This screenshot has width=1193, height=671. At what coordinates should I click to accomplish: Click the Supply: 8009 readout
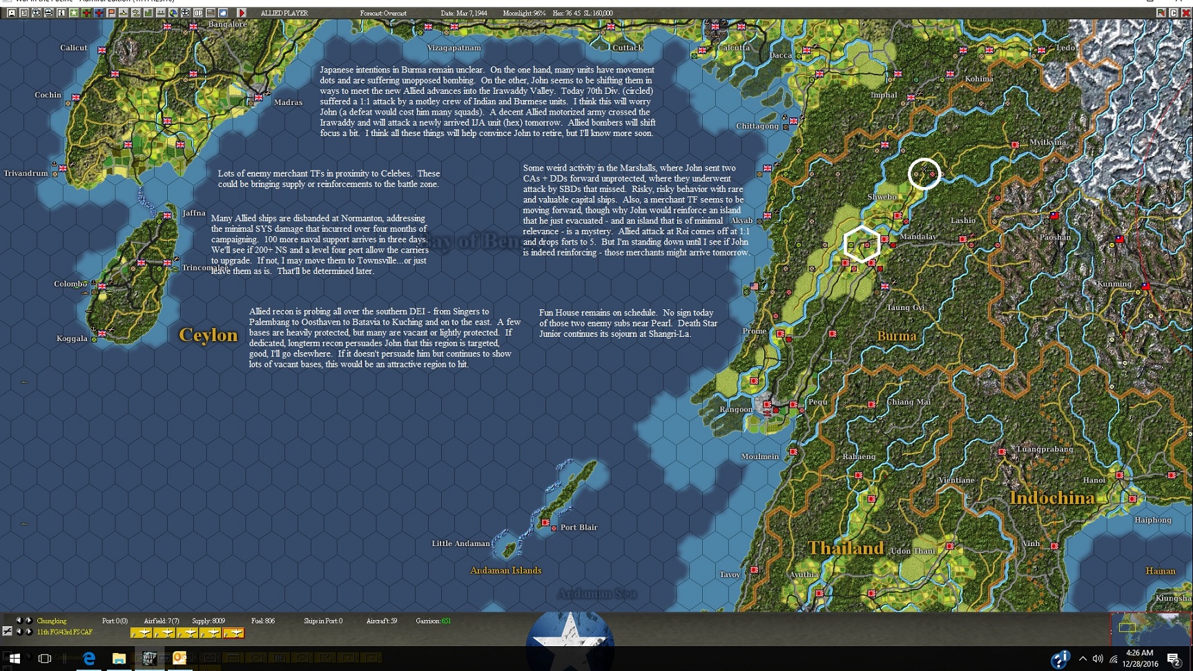(x=208, y=621)
